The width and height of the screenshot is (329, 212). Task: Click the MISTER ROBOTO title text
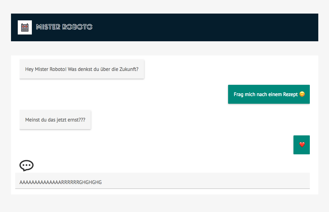click(64, 27)
